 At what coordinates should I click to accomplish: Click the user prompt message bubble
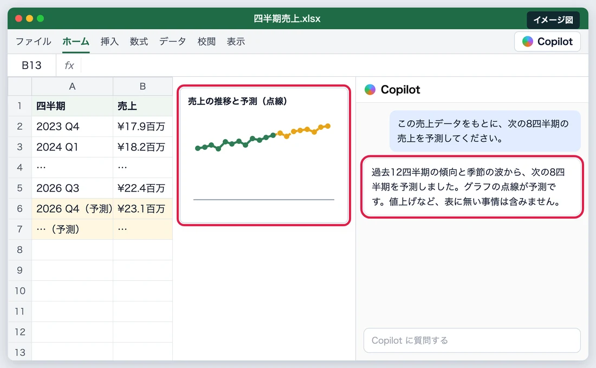click(485, 131)
